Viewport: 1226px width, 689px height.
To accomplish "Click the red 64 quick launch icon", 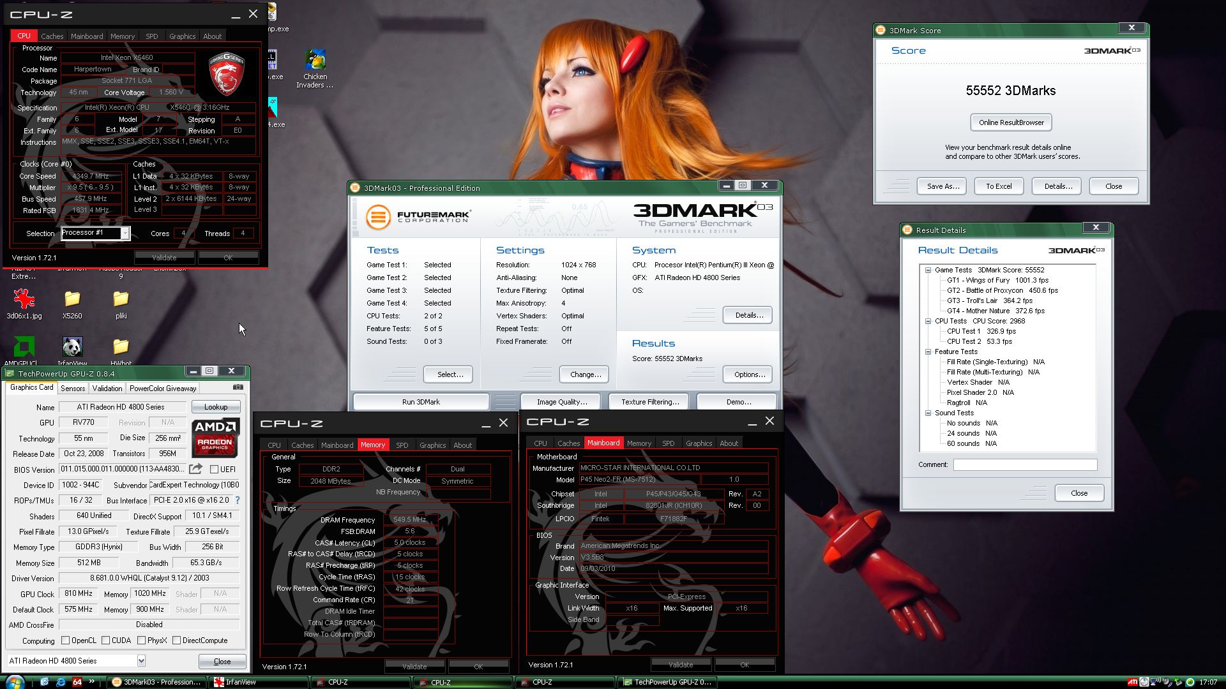I will (x=77, y=682).
